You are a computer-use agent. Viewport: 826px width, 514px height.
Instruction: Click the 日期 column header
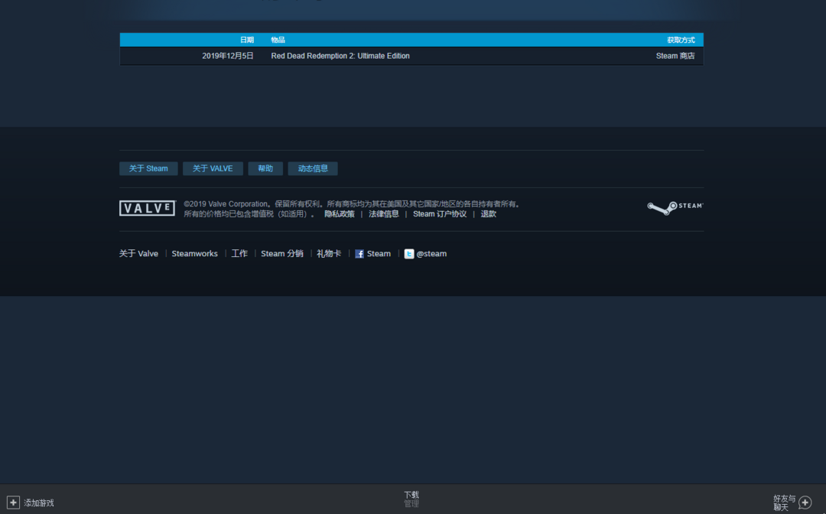246,40
